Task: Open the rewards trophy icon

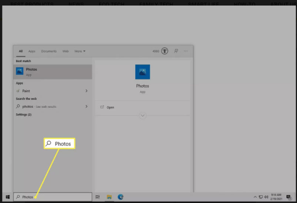Action: (x=164, y=51)
